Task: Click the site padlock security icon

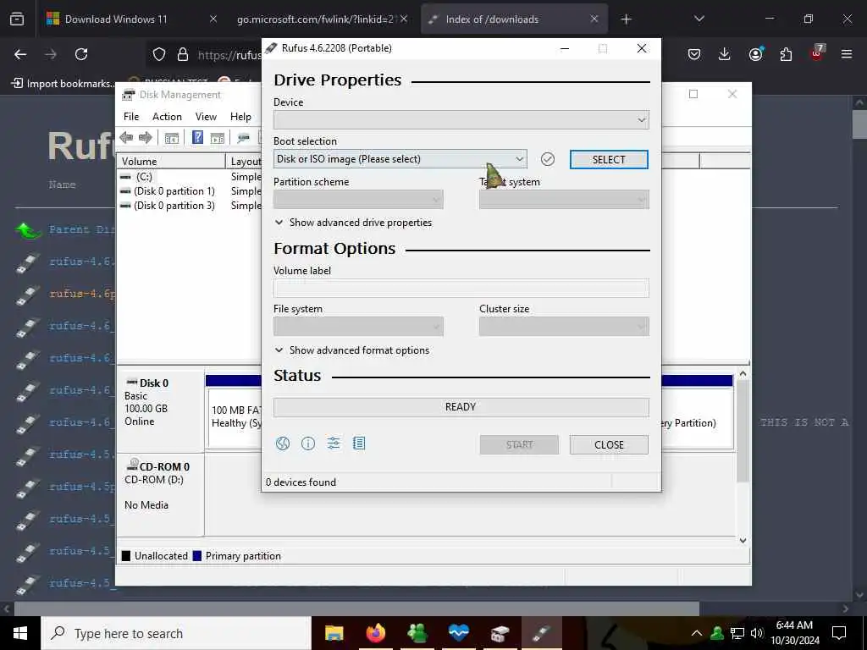Action: 183,54
